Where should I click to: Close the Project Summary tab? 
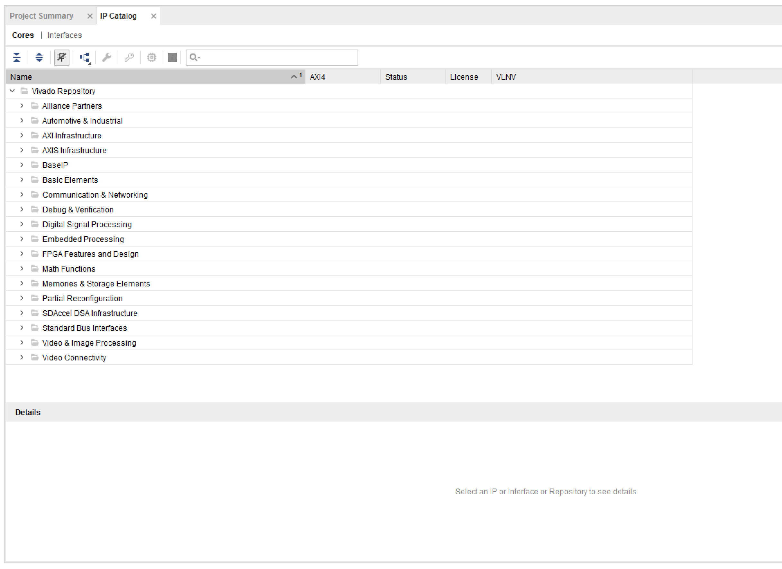(90, 16)
